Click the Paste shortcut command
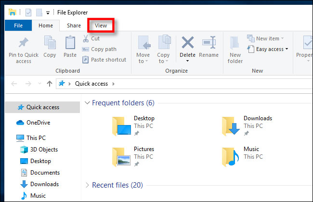The height and width of the screenshot is (202, 313). click(x=104, y=60)
